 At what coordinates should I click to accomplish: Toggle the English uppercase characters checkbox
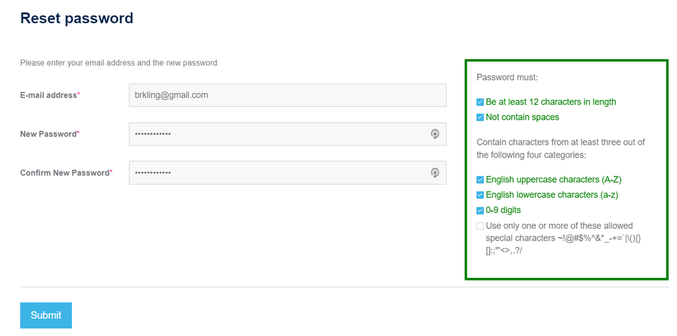[480, 180]
